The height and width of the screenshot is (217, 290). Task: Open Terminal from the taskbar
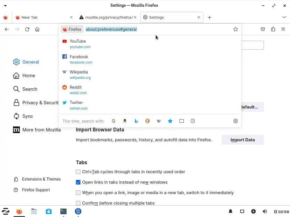pyautogui.click(x=63, y=211)
